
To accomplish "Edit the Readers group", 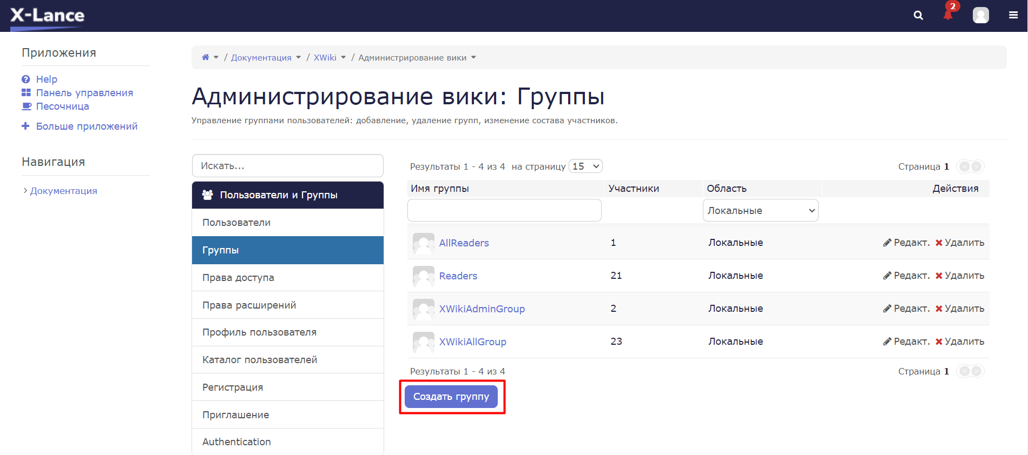I will click(x=906, y=276).
